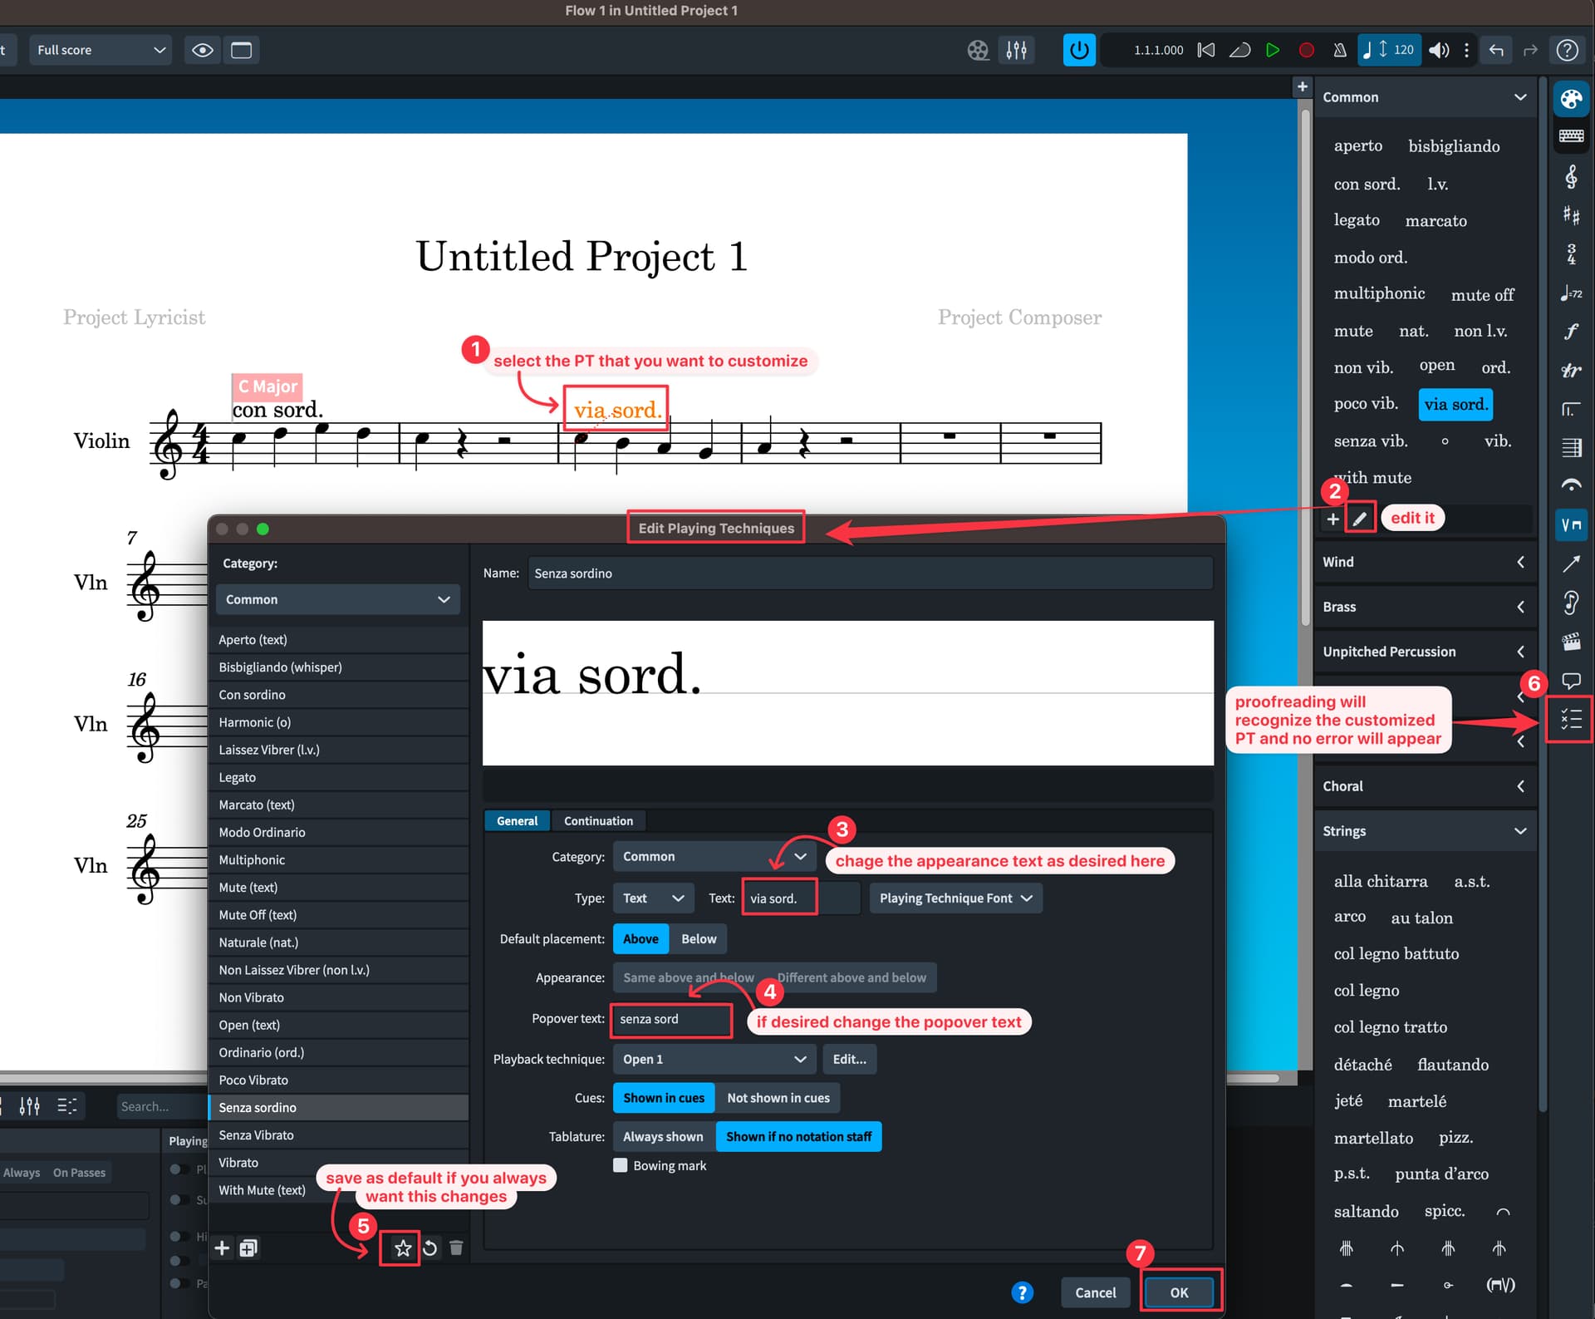The width and height of the screenshot is (1595, 1319).
Task: Click the save as default star icon
Action: click(403, 1248)
